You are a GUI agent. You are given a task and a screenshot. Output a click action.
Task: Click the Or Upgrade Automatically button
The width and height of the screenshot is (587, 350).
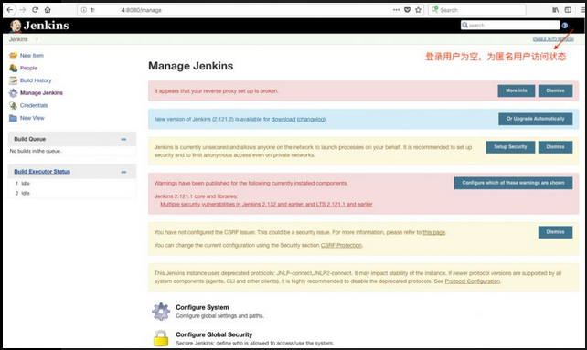[x=535, y=119]
